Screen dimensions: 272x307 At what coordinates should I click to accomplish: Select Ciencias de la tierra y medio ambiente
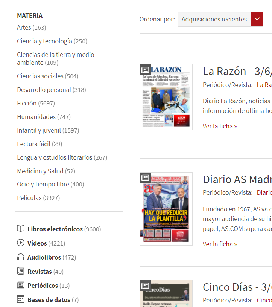[x=56, y=58]
